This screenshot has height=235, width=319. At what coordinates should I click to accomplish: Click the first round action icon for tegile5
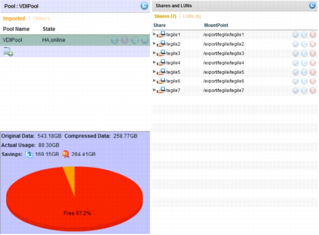point(296,72)
